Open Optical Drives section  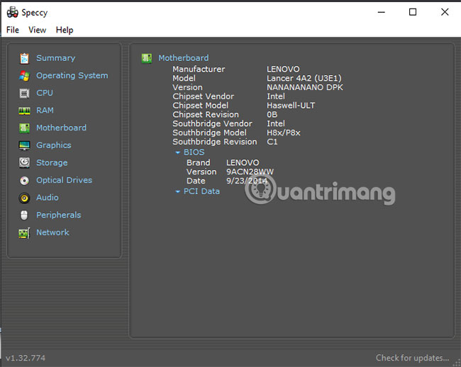tap(64, 180)
